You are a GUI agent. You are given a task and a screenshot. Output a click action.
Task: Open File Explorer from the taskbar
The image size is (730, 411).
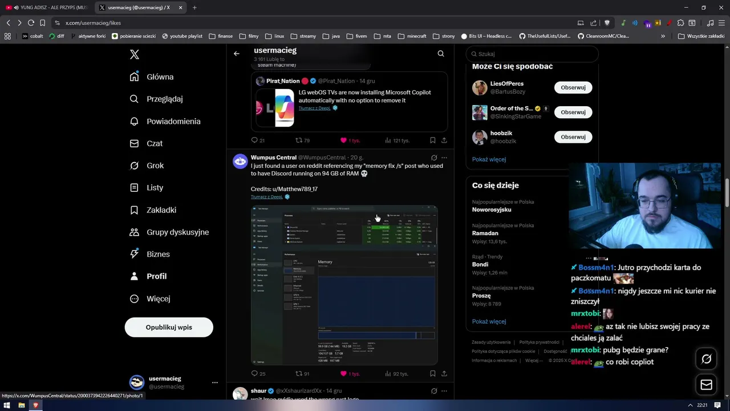[22, 405]
